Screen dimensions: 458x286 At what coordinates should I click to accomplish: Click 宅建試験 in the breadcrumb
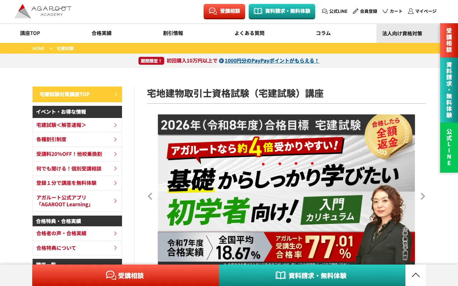65,48
